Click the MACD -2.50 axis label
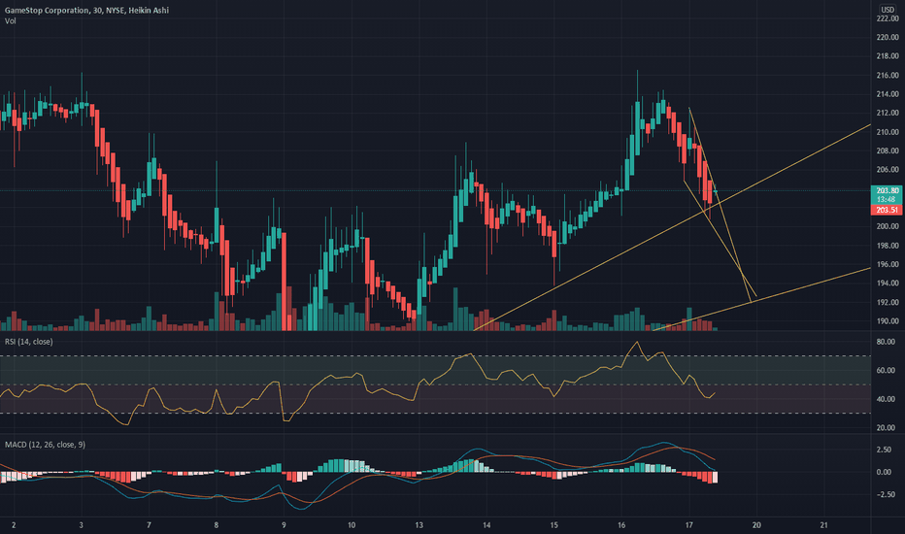This screenshot has width=905, height=534. (x=887, y=495)
